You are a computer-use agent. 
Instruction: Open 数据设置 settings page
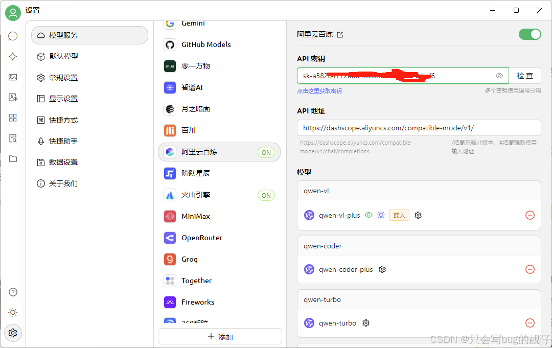pos(90,162)
